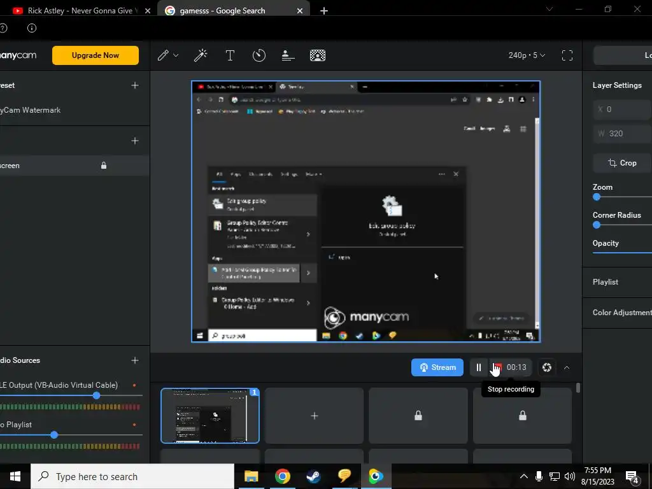This screenshot has width=652, height=489.
Task: Add a new layer with plus
Action: click(x=135, y=141)
